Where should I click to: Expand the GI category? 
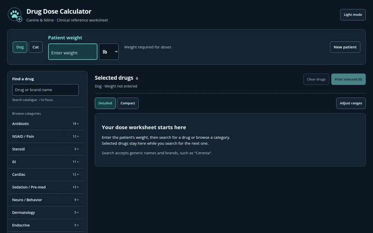point(46,162)
